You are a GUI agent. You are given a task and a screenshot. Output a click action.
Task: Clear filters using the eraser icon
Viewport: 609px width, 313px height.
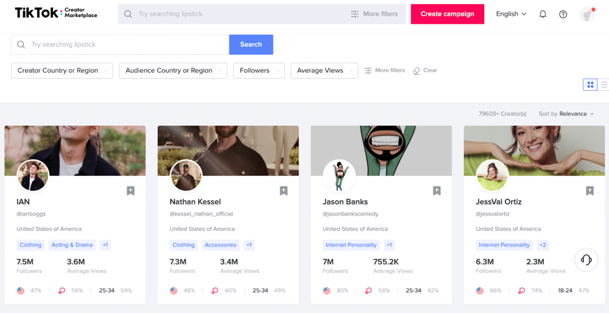[425, 70]
